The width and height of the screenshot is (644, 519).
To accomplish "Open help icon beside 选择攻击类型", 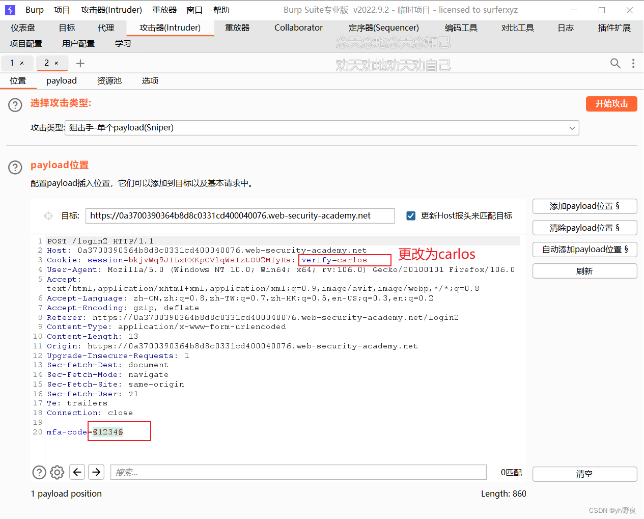I will (15, 105).
